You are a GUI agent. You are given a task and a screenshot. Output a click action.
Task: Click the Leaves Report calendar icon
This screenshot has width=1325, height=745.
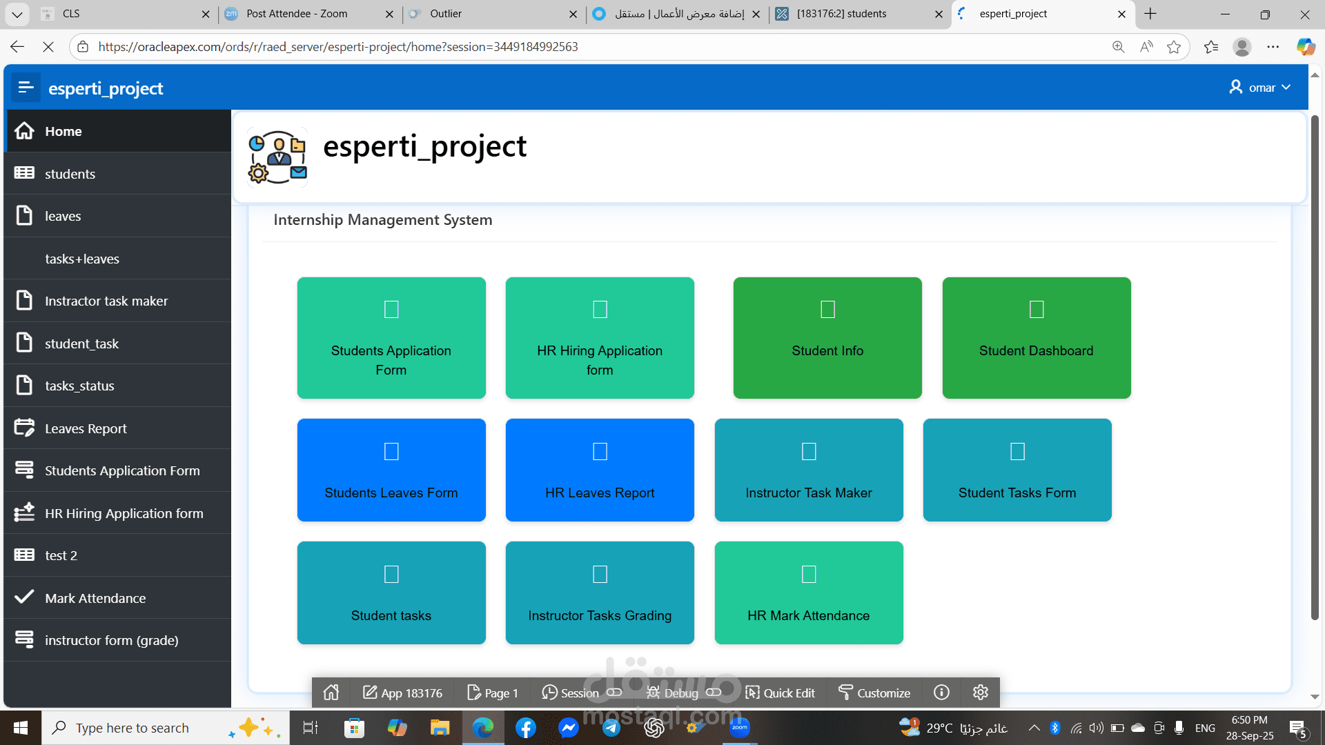24,428
